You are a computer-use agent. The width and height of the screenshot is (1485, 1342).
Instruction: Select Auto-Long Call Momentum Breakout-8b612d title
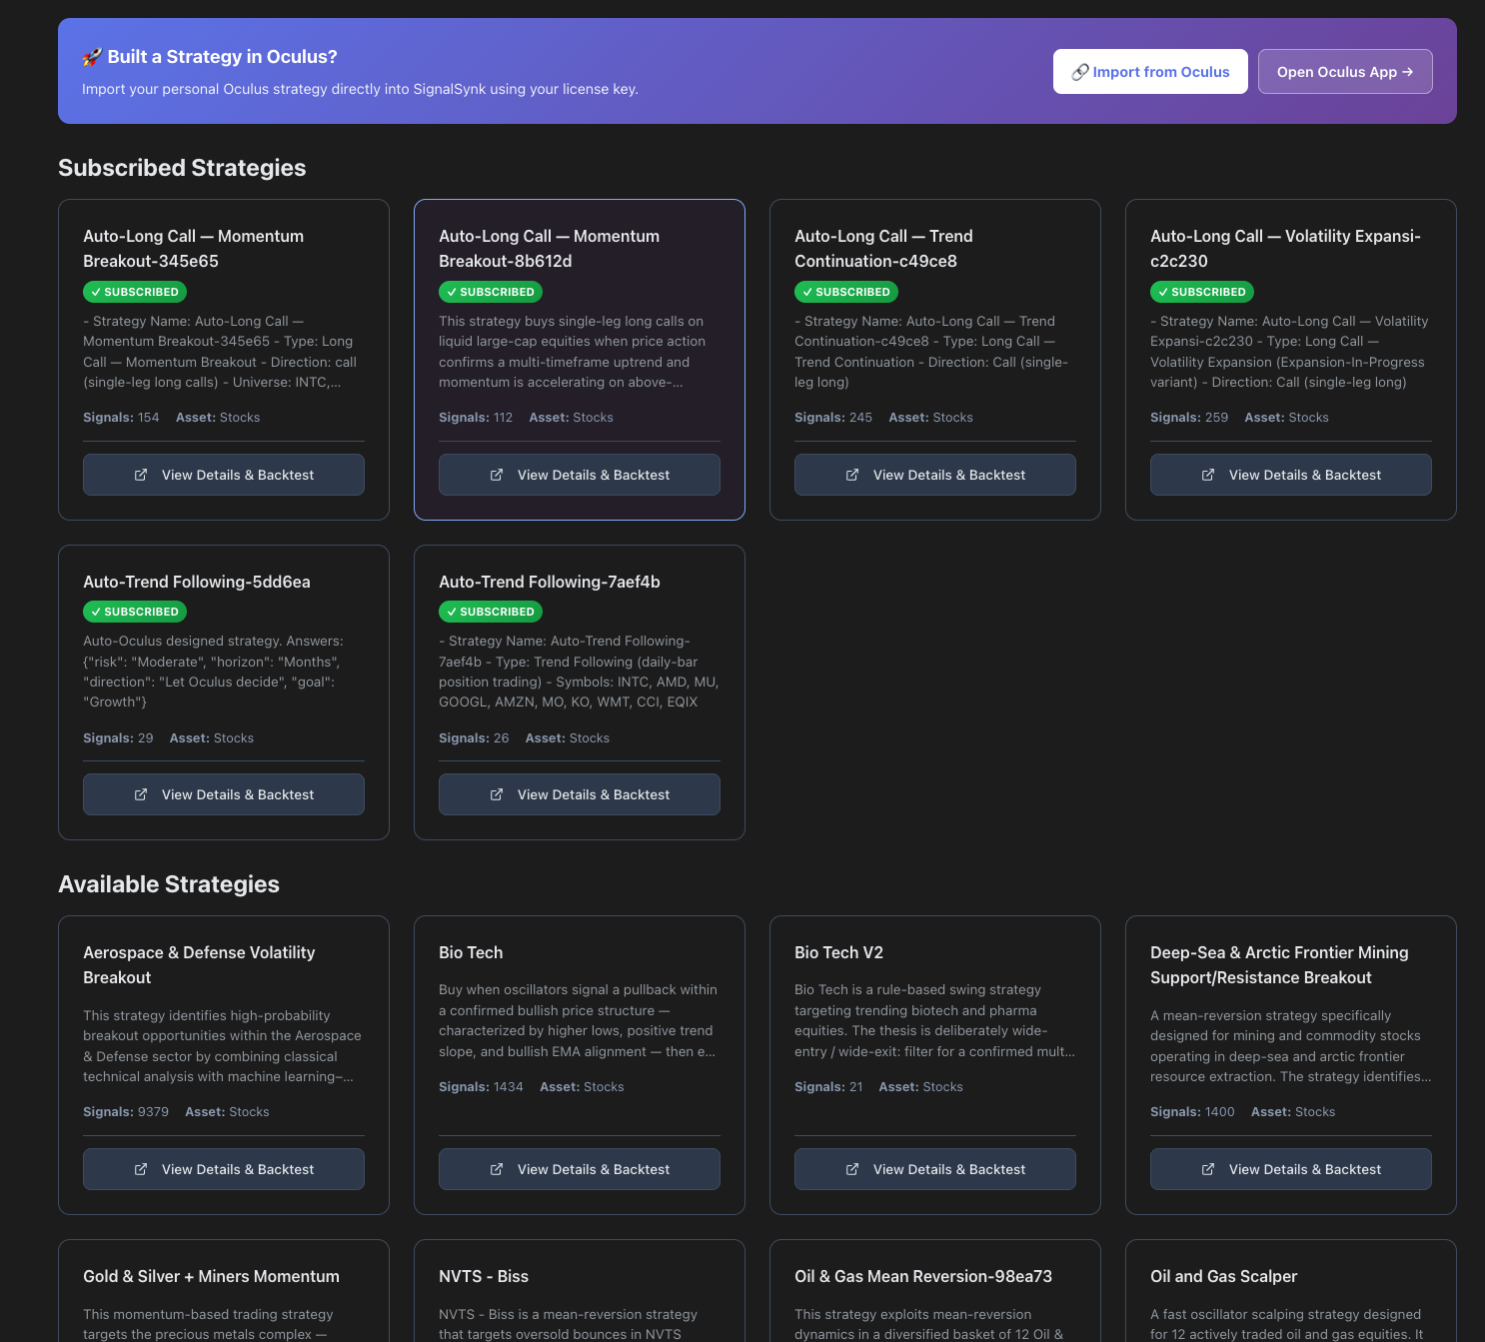pos(550,249)
